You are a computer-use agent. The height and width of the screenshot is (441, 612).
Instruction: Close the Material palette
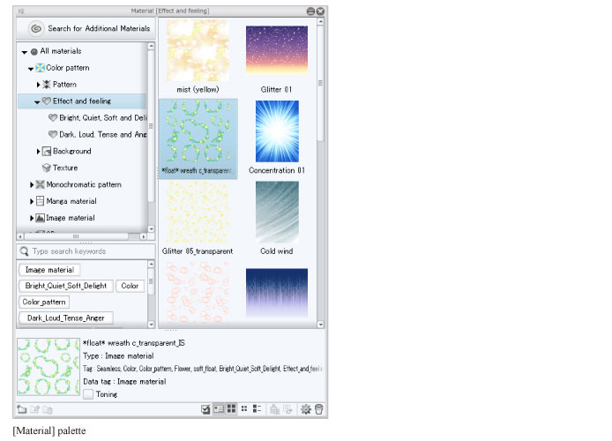tap(320, 11)
